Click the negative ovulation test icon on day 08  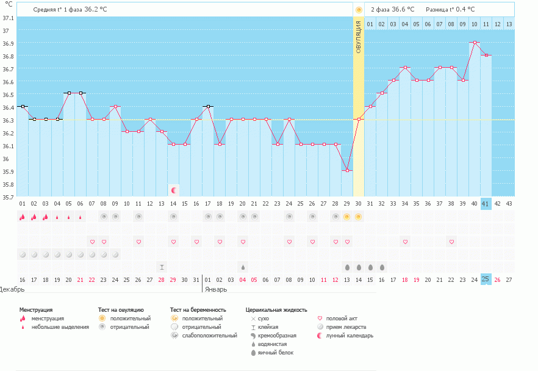(x=104, y=217)
